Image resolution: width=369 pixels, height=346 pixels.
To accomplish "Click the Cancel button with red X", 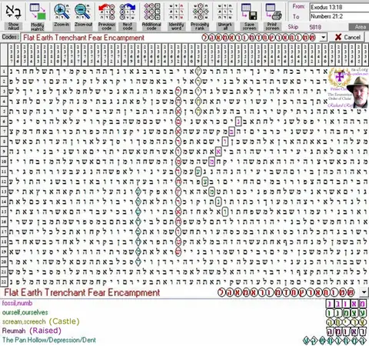I will pos(347,38).
